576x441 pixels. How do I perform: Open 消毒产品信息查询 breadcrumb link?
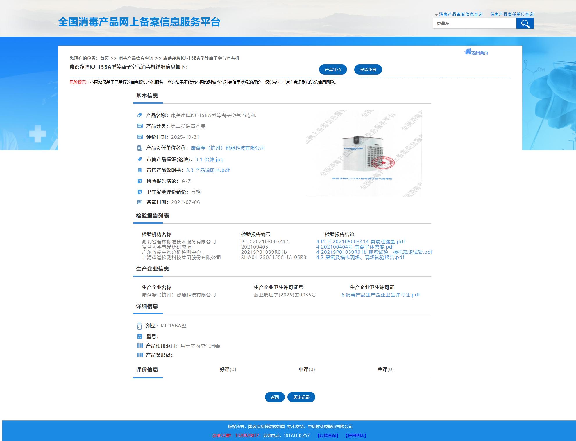tap(136, 58)
